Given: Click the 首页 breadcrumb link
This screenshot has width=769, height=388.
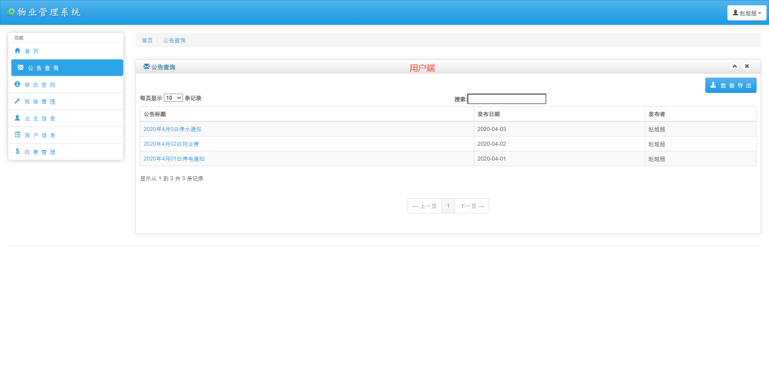Looking at the screenshot, I should coord(147,40).
